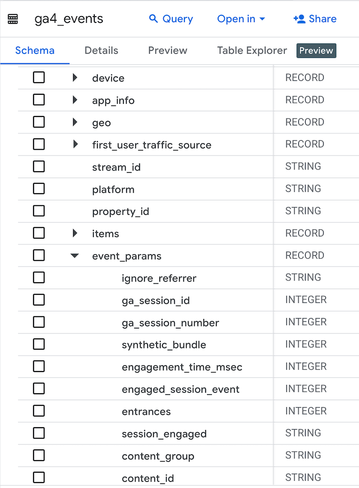
Task: Select the device field checkbox
Action: pyautogui.click(x=39, y=77)
